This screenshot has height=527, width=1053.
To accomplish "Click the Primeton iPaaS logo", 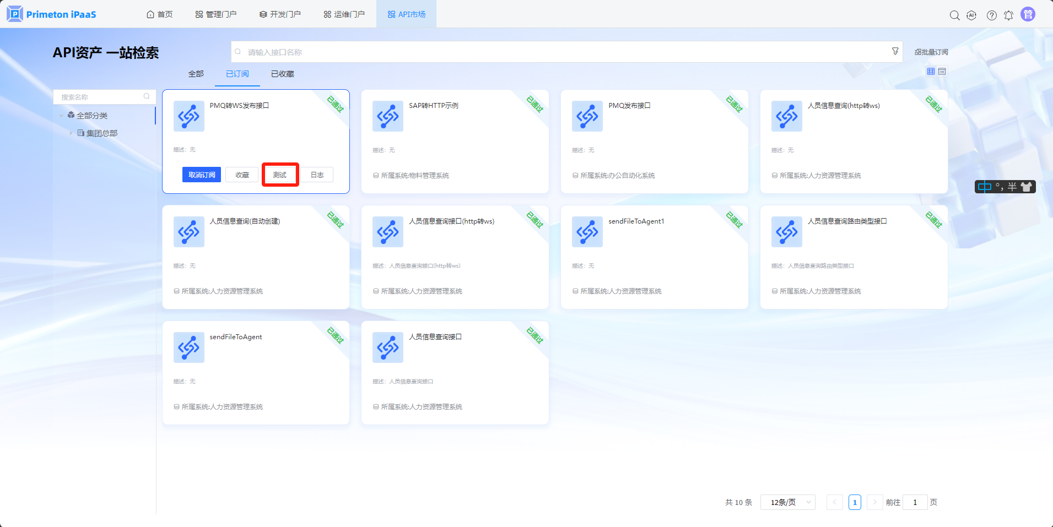I will click(51, 14).
